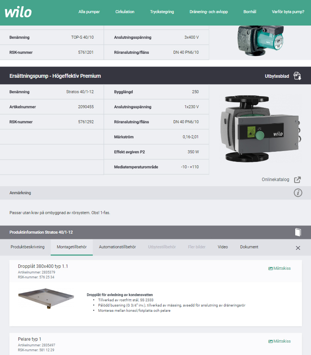This screenshot has height=355, width=311.
Task: Click the Måttskiss image icon for Pelare
Action: (x=270, y=341)
